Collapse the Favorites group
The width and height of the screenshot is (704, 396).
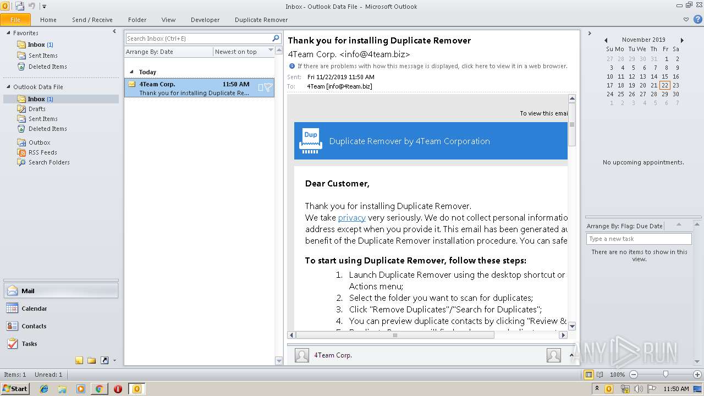pos(8,33)
